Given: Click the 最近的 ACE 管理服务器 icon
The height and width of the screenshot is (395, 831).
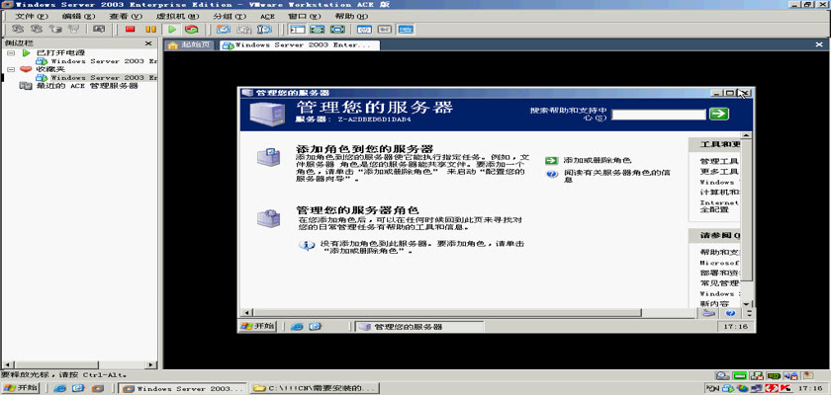Looking at the screenshot, I should (26, 86).
